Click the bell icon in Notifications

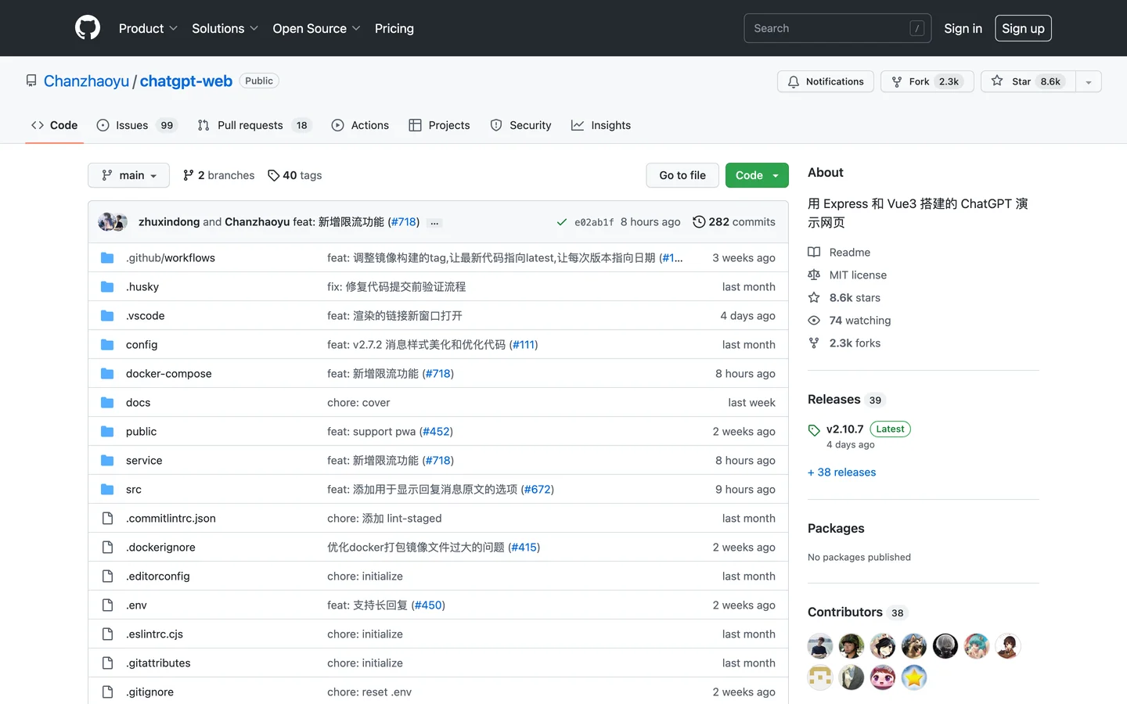click(x=794, y=81)
